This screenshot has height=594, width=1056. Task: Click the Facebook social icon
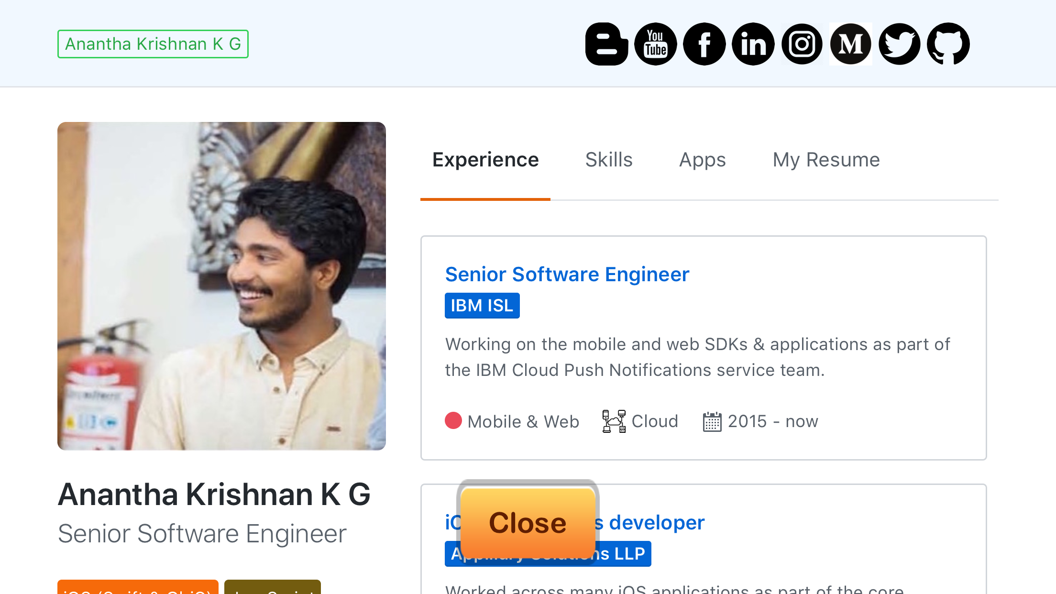[704, 44]
